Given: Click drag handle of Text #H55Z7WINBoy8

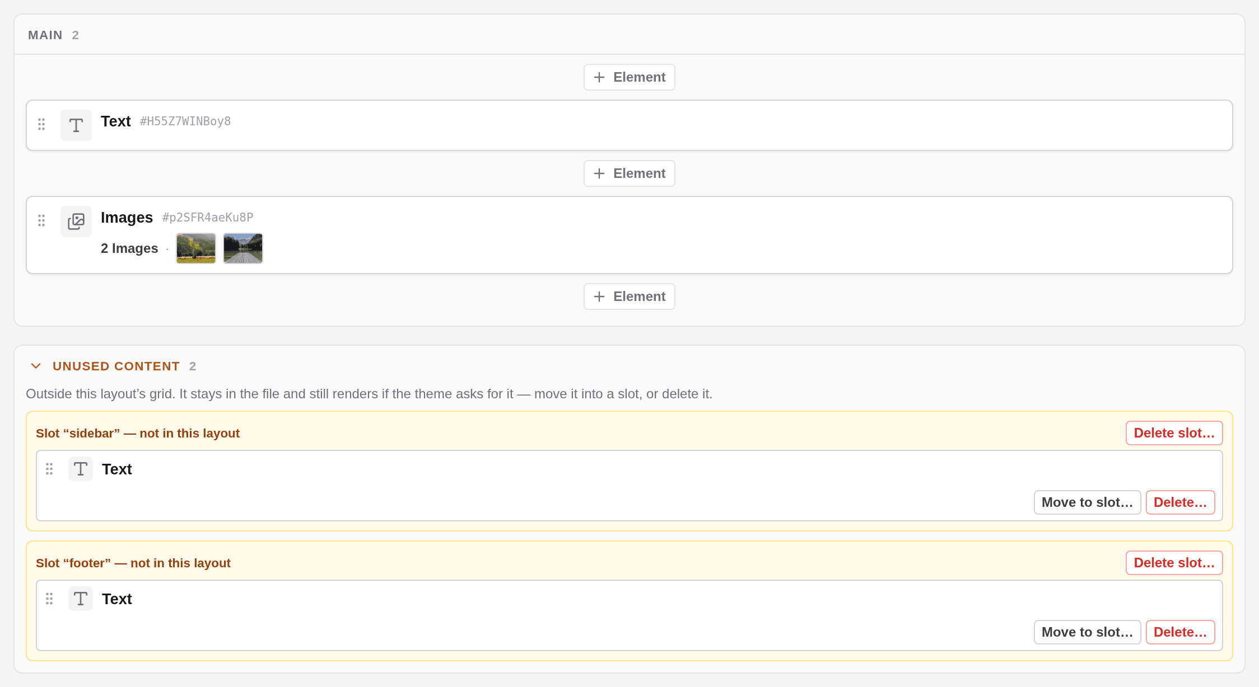Looking at the screenshot, I should (x=41, y=124).
